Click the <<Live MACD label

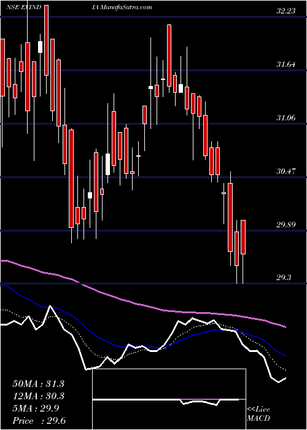coord(258,414)
